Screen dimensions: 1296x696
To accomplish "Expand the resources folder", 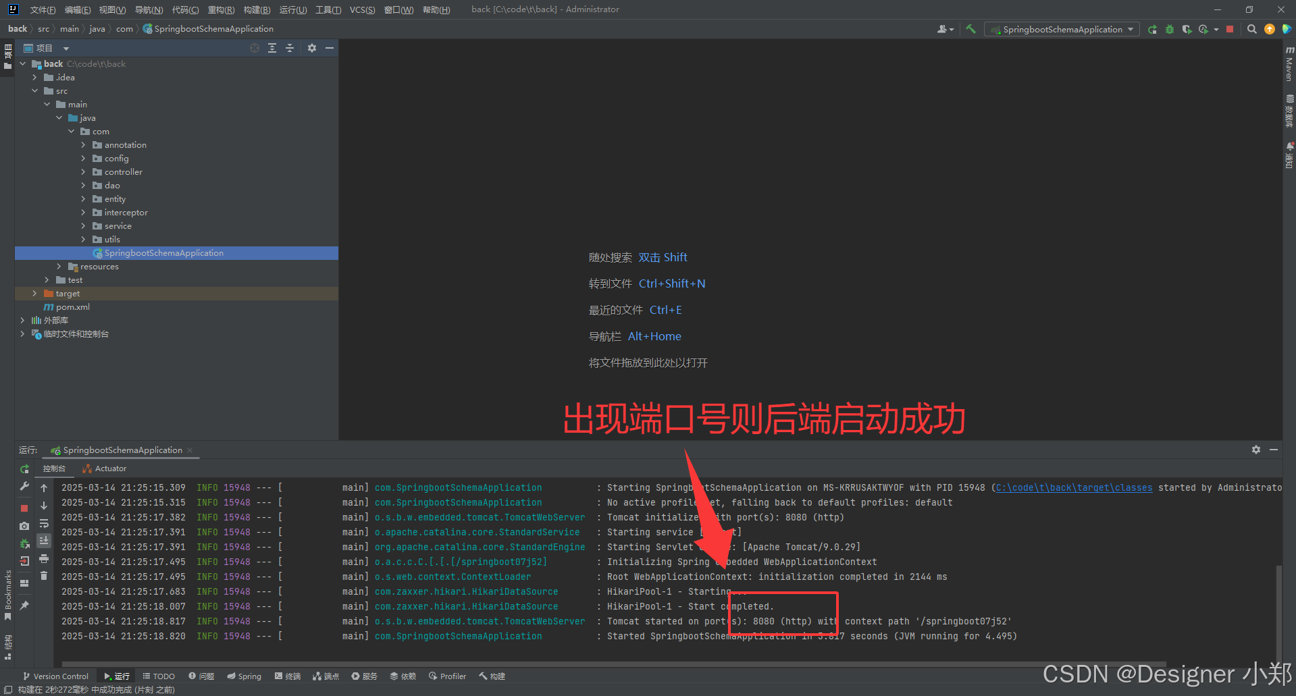I will click(59, 267).
